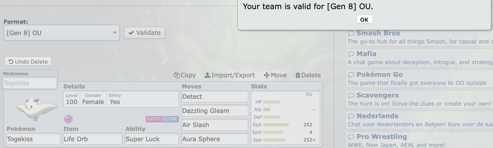Viewport: 493px width, 148px height.
Task: Open Import/Export for this Pokémon
Action: coord(230,75)
